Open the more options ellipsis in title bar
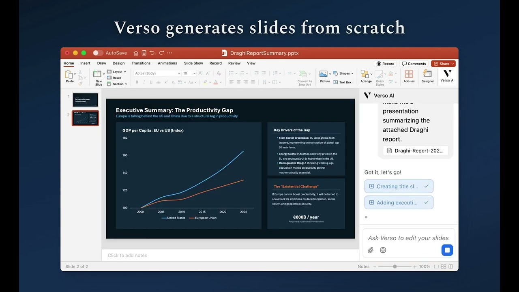Screen dimensions: 519x292 (169, 53)
